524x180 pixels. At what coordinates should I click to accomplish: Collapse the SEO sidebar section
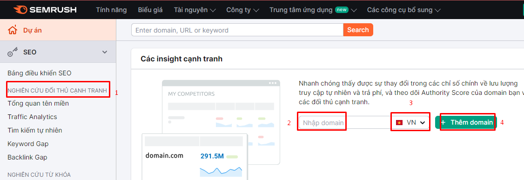[105, 52]
